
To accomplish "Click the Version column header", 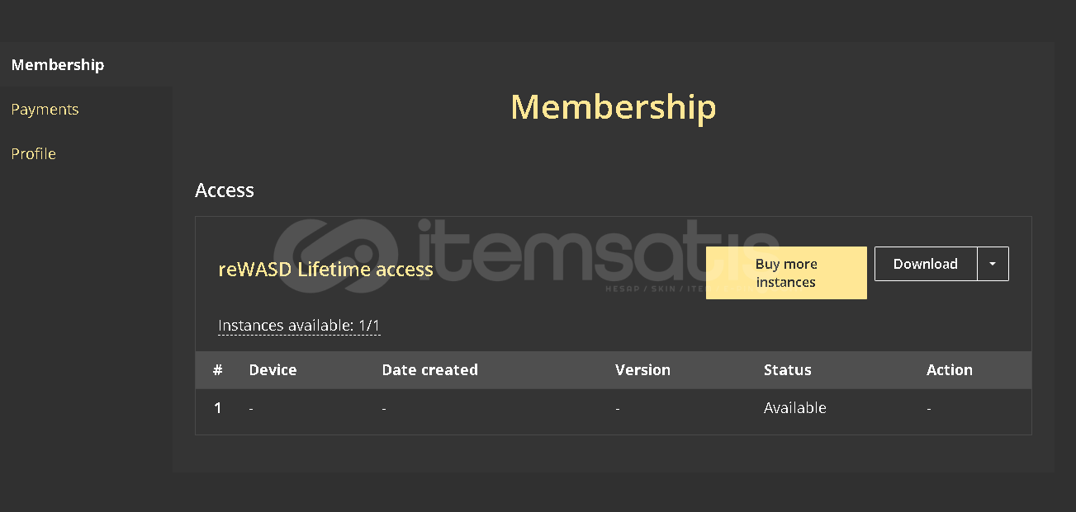I will coord(642,370).
